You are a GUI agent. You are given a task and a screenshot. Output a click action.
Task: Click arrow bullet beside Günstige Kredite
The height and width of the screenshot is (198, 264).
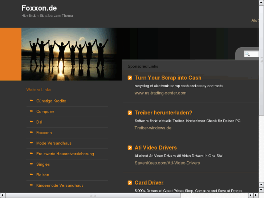coord(31,100)
